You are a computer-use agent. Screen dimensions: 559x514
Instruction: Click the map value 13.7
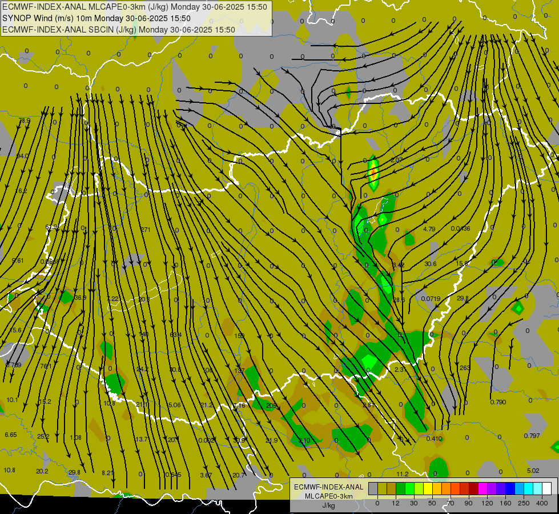pyautogui.click(x=142, y=439)
